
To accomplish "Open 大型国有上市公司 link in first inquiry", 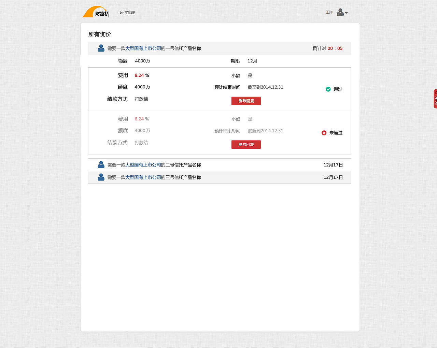I will pyautogui.click(x=143, y=48).
